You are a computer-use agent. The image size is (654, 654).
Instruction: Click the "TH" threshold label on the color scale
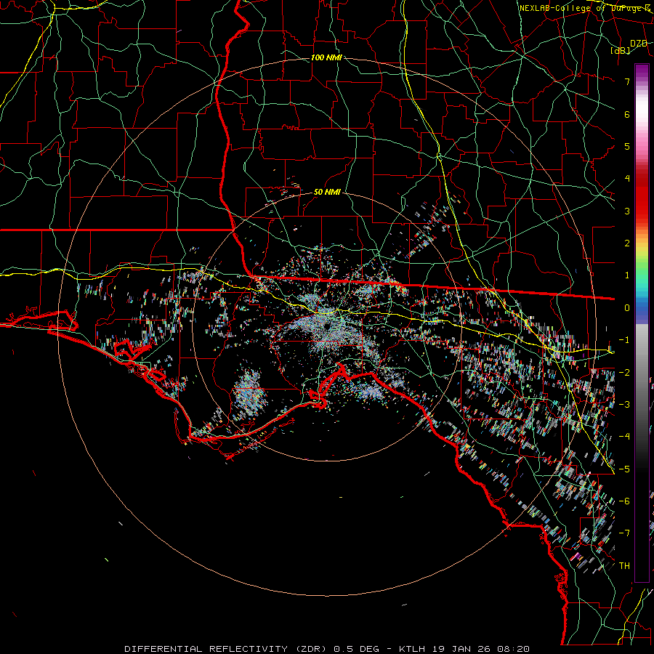tap(624, 566)
